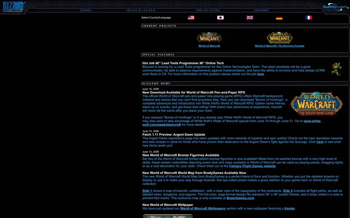Click the Warcraft Roleplaying Game logo
This screenshot has height=218, width=350.
pos(316,104)
